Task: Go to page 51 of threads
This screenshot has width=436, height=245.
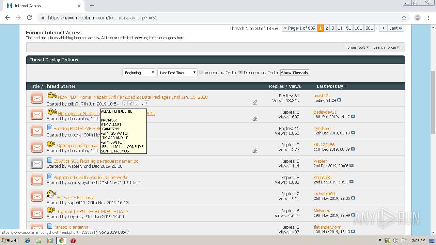Action: [x=348, y=28]
